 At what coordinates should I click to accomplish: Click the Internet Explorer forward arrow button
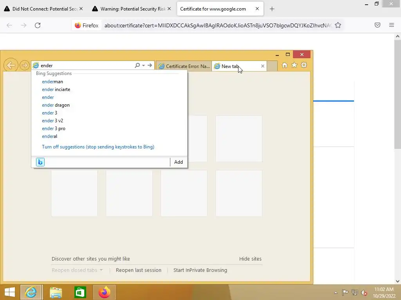pos(25,65)
